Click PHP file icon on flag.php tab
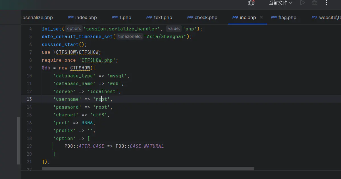Viewport: 341px width, 179px height. [x=274, y=17]
